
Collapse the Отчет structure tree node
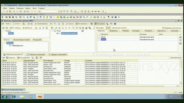(52, 31)
